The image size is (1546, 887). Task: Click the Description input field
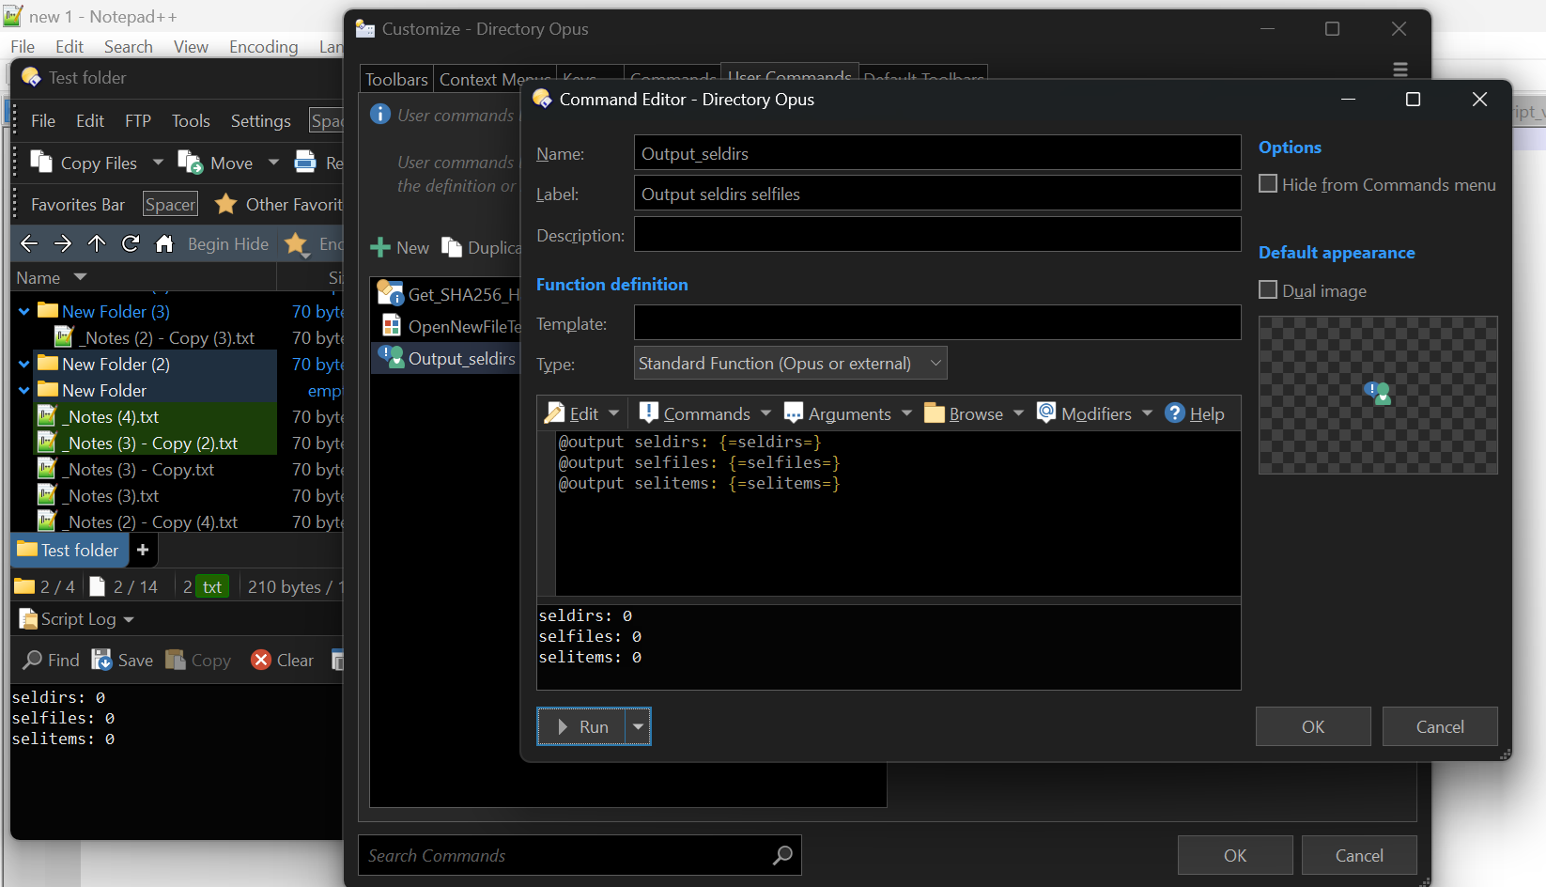click(x=936, y=235)
